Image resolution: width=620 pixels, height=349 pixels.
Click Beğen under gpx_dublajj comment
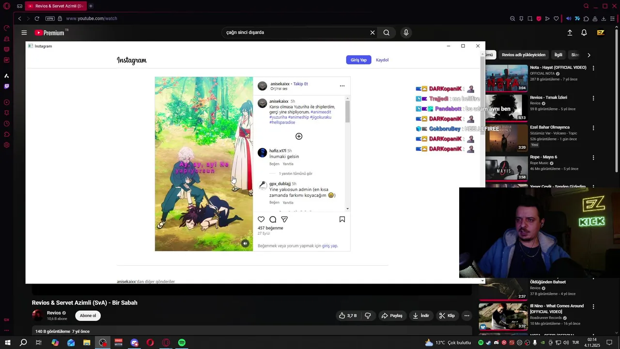[x=274, y=203]
